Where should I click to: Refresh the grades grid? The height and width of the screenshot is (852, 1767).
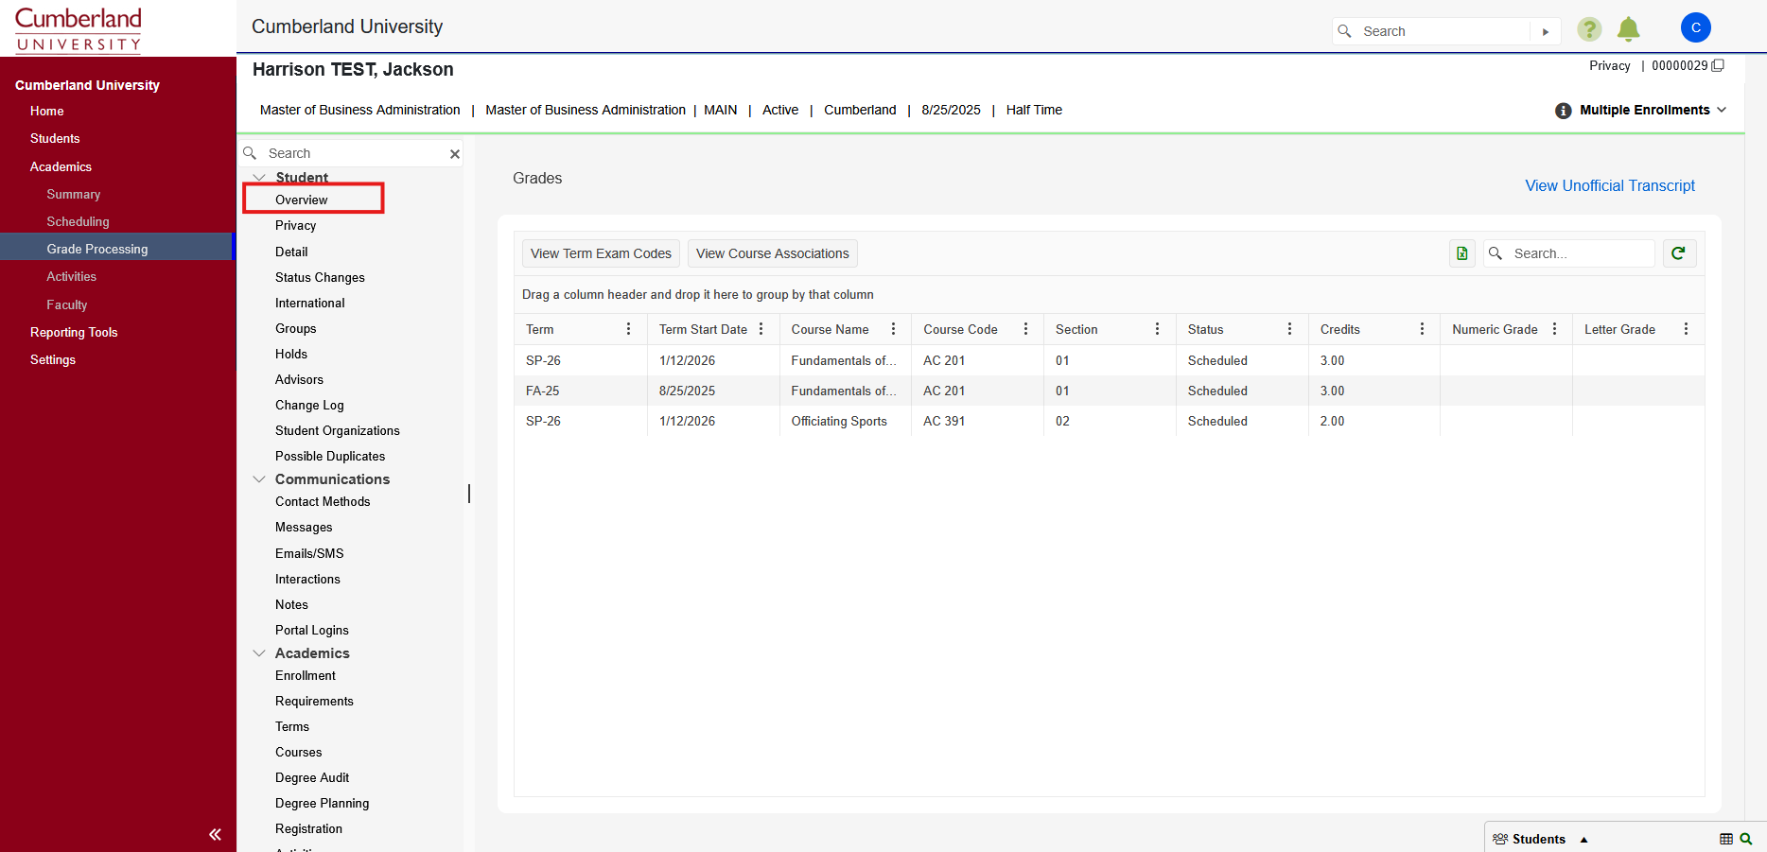1679,253
